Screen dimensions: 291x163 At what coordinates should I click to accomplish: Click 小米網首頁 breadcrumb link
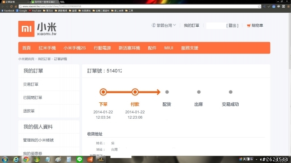(x=26, y=59)
